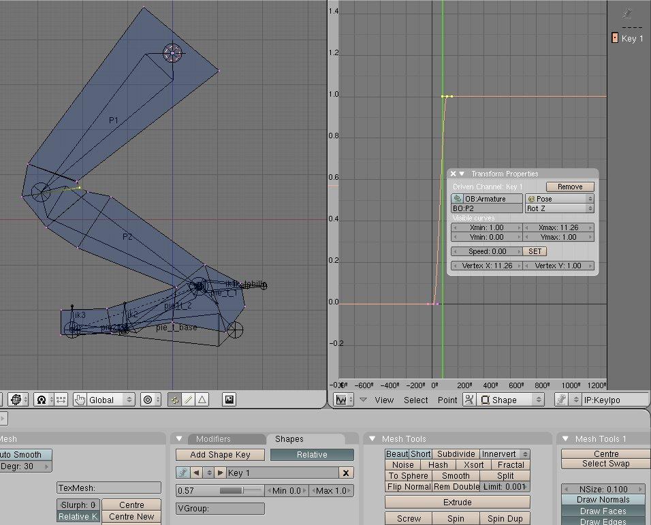This screenshot has height=525, width=651.
Task: Go to next shape key arrow
Action: 221,473
